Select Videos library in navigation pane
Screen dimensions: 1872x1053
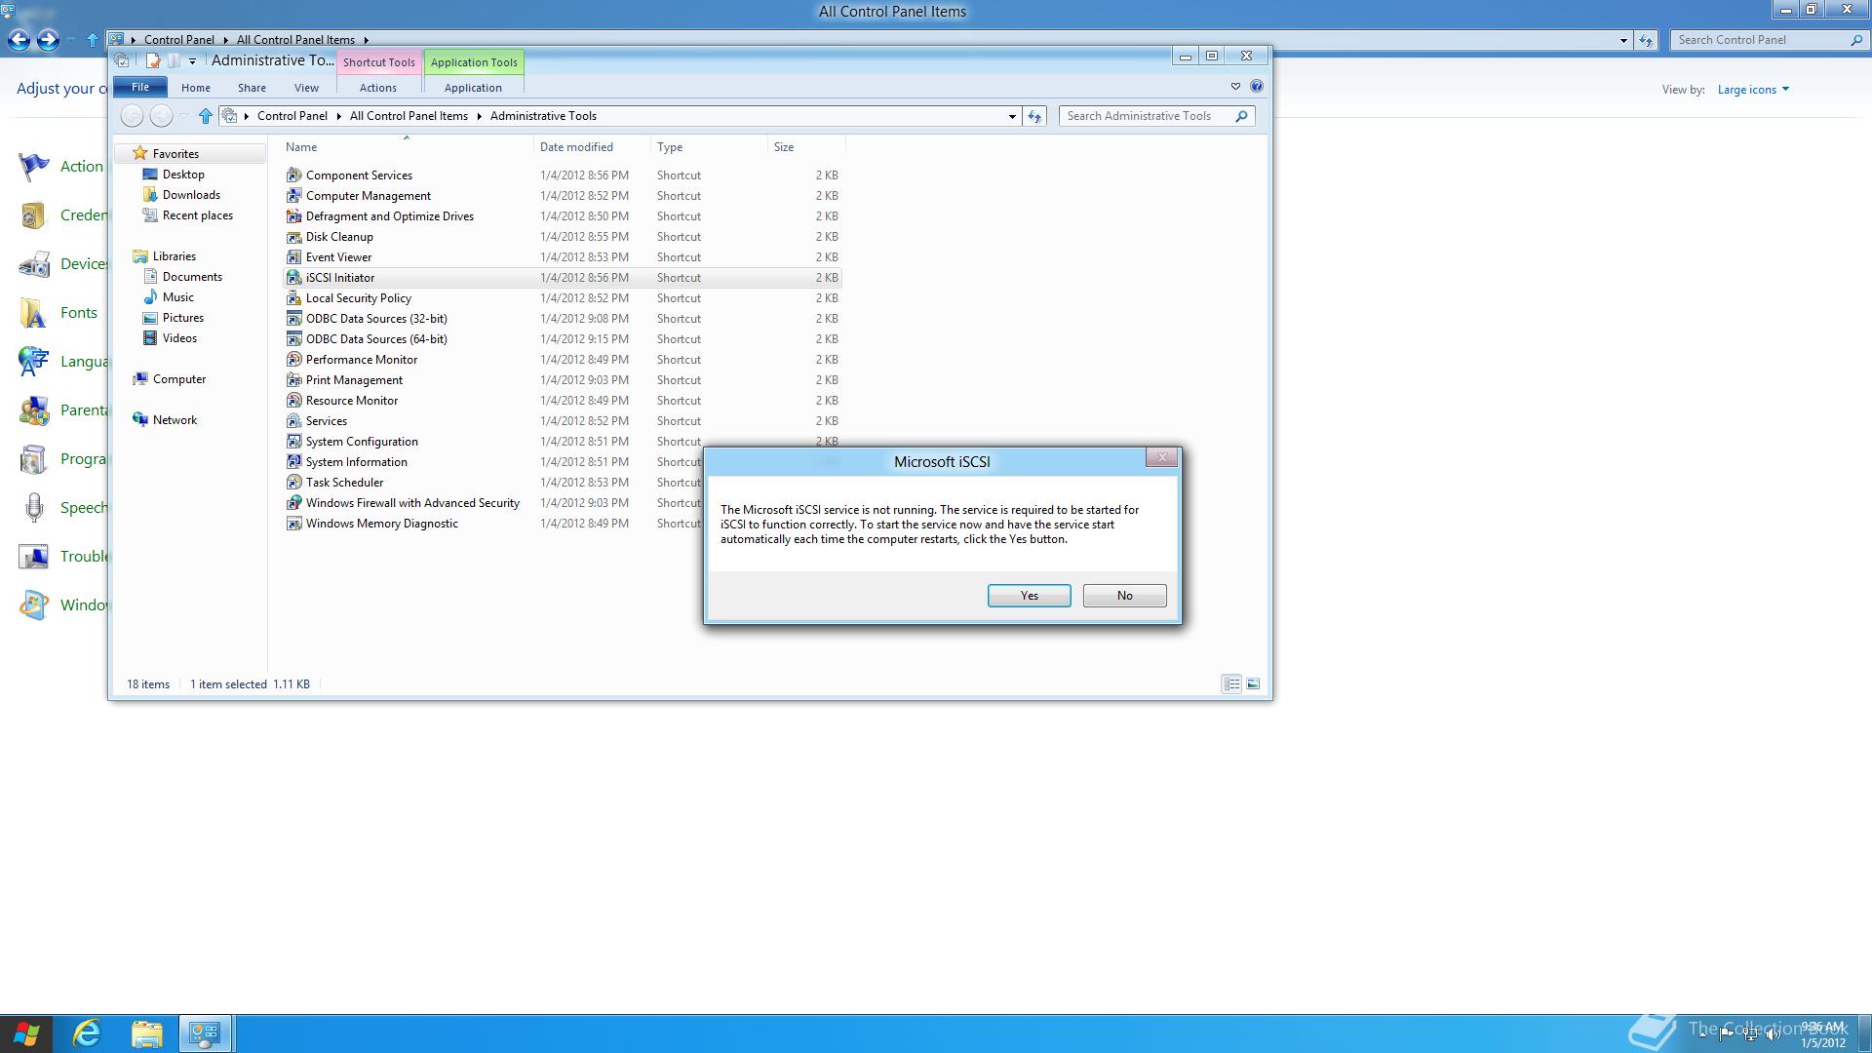click(x=179, y=338)
